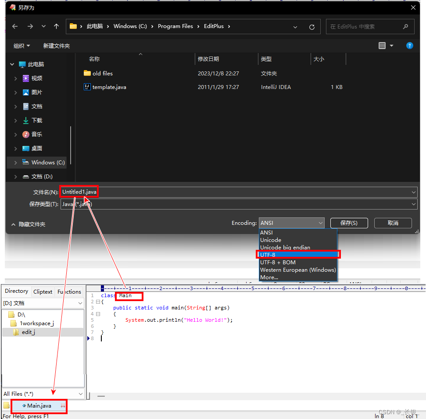Click the search magnifier in the search box
The height and width of the screenshot is (419, 426).
click(405, 26)
